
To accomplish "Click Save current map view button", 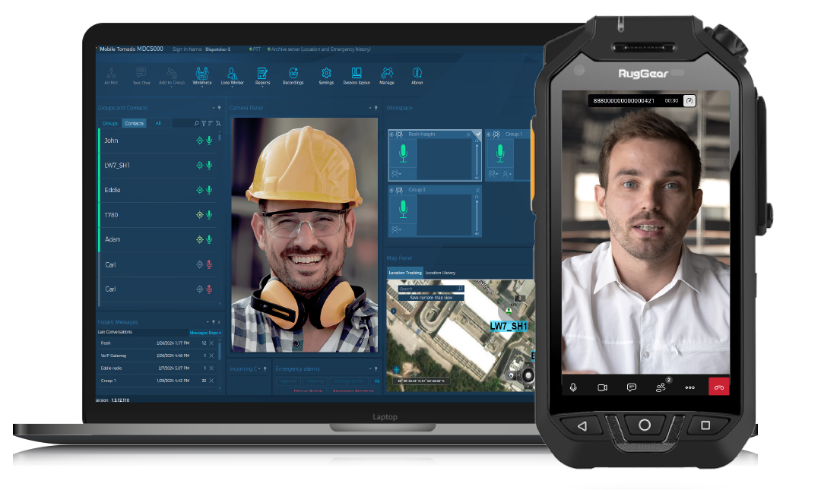I will coord(431,298).
